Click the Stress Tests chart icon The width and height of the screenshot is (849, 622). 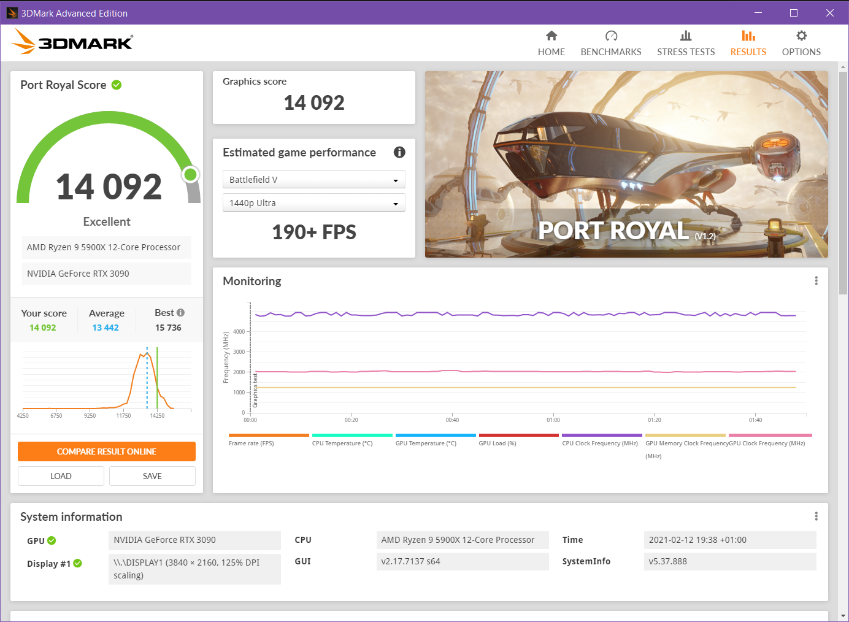(686, 36)
